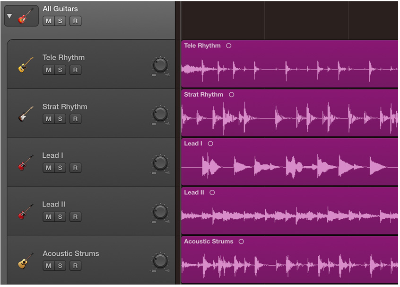
Task: Mute the Lead I track
Action: point(49,168)
